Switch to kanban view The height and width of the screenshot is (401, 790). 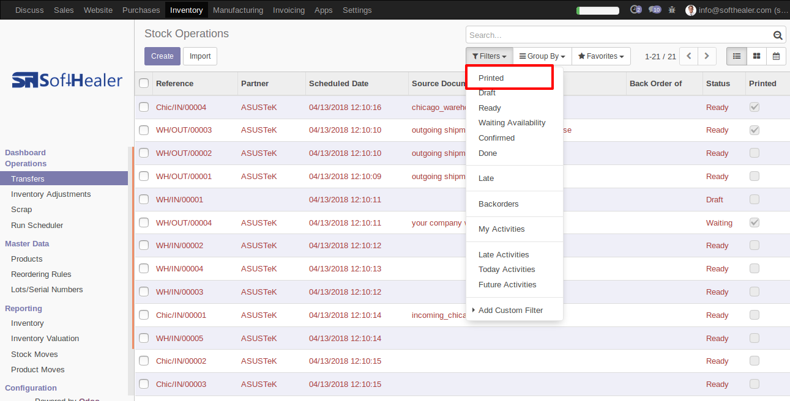point(757,56)
